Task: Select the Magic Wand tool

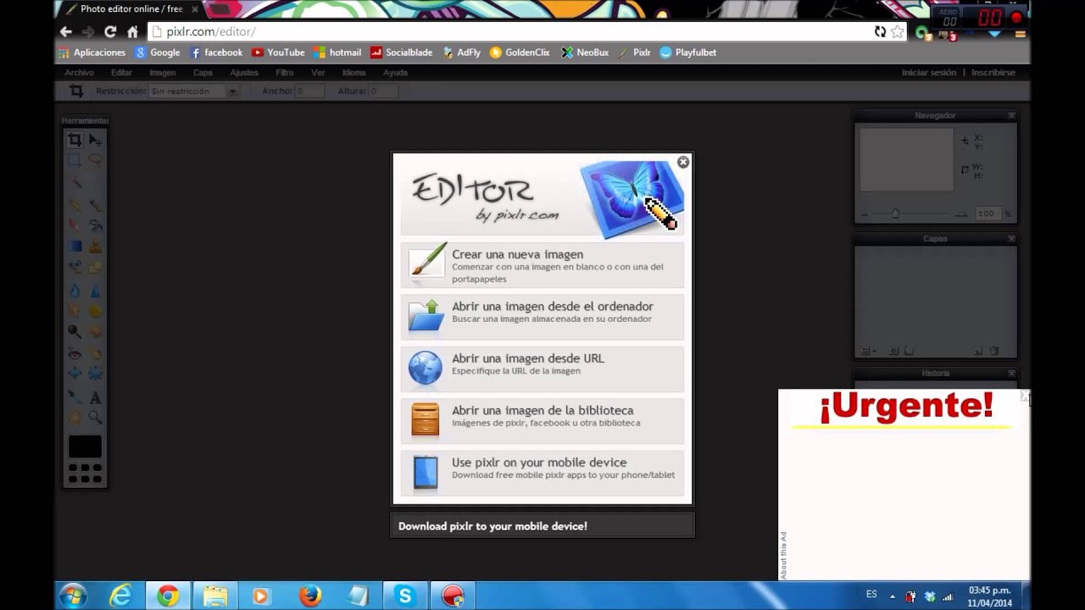Action: [75, 181]
